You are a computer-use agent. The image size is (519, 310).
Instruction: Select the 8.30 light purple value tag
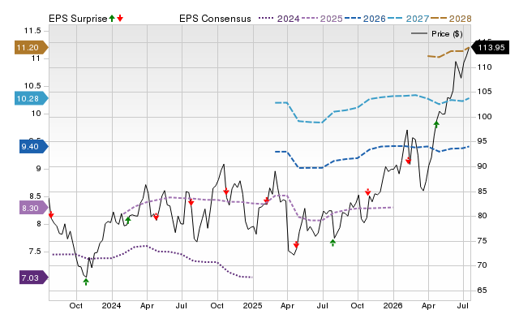(34, 209)
